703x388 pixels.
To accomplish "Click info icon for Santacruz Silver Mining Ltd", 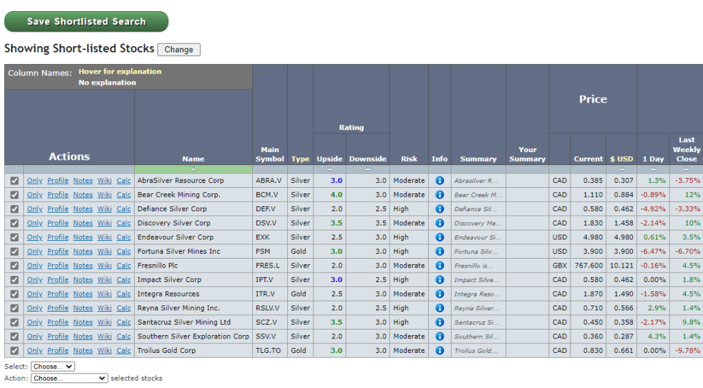I will (x=440, y=322).
